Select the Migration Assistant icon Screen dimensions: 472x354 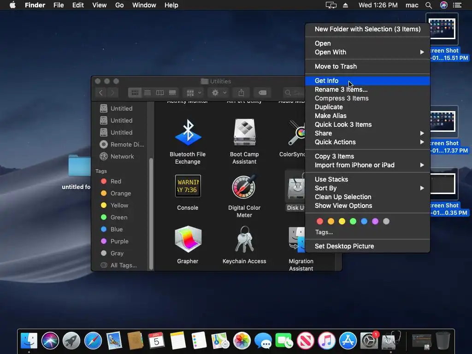(x=297, y=240)
